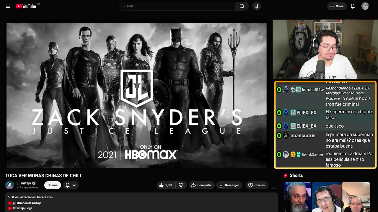Open the YouTube hamburger guide menu
This screenshot has width=378, height=212.
click(8, 6)
